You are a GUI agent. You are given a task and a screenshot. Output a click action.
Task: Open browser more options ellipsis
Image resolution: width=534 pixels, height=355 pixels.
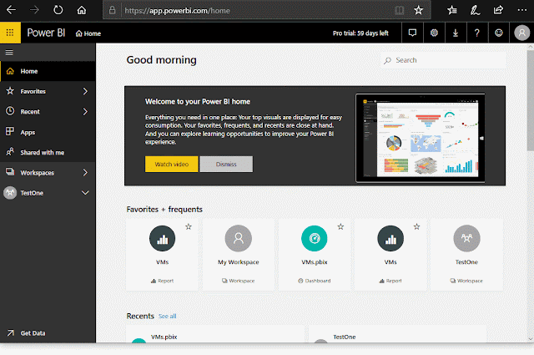point(521,10)
